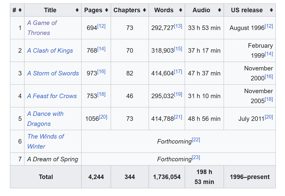Follow citation [23] after second Forthcoming
Viewport: 285px width, 196px height.
pyautogui.click(x=196, y=157)
